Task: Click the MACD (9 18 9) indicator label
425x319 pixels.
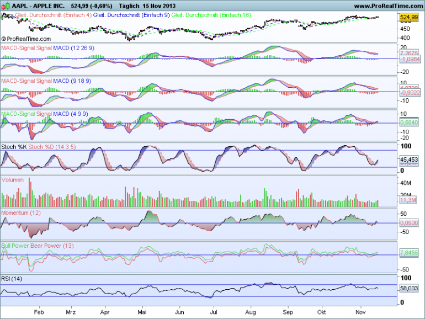Action: coord(72,81)
